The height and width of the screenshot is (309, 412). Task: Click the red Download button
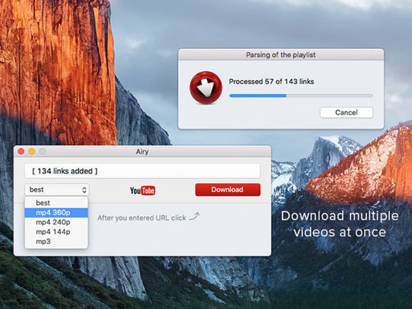coord(228,190)
